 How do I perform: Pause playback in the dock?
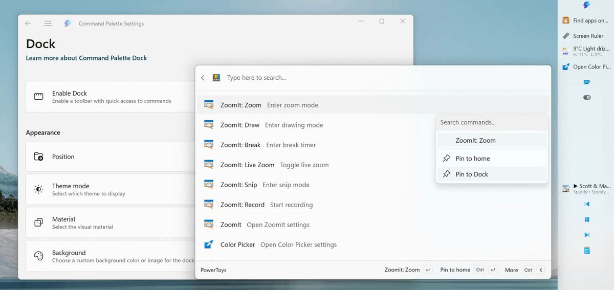(x=587, y=219)
